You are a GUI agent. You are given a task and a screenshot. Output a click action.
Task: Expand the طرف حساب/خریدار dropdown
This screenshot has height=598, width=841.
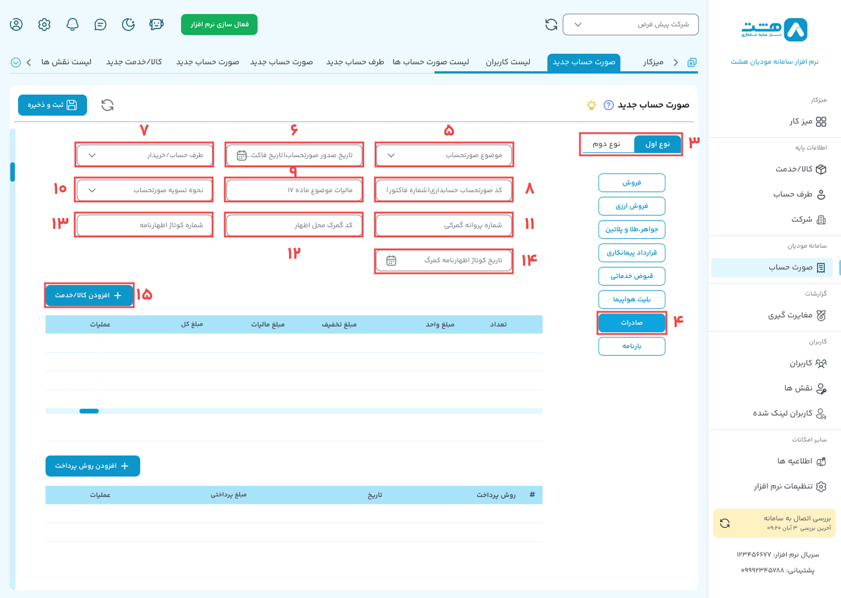click(x=144, y=155)
